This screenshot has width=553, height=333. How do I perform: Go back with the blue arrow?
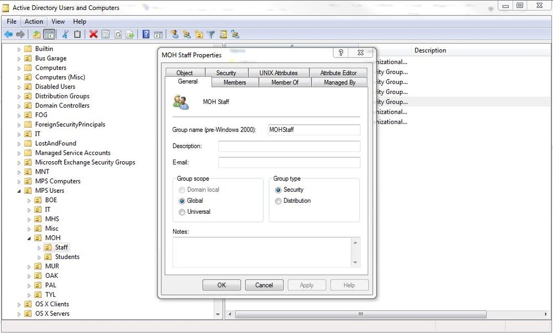8,34
